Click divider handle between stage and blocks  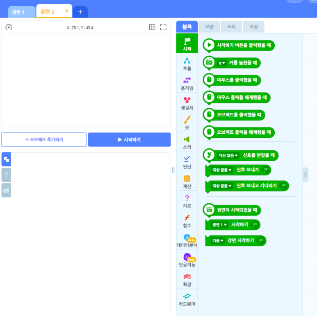(173, 170)
